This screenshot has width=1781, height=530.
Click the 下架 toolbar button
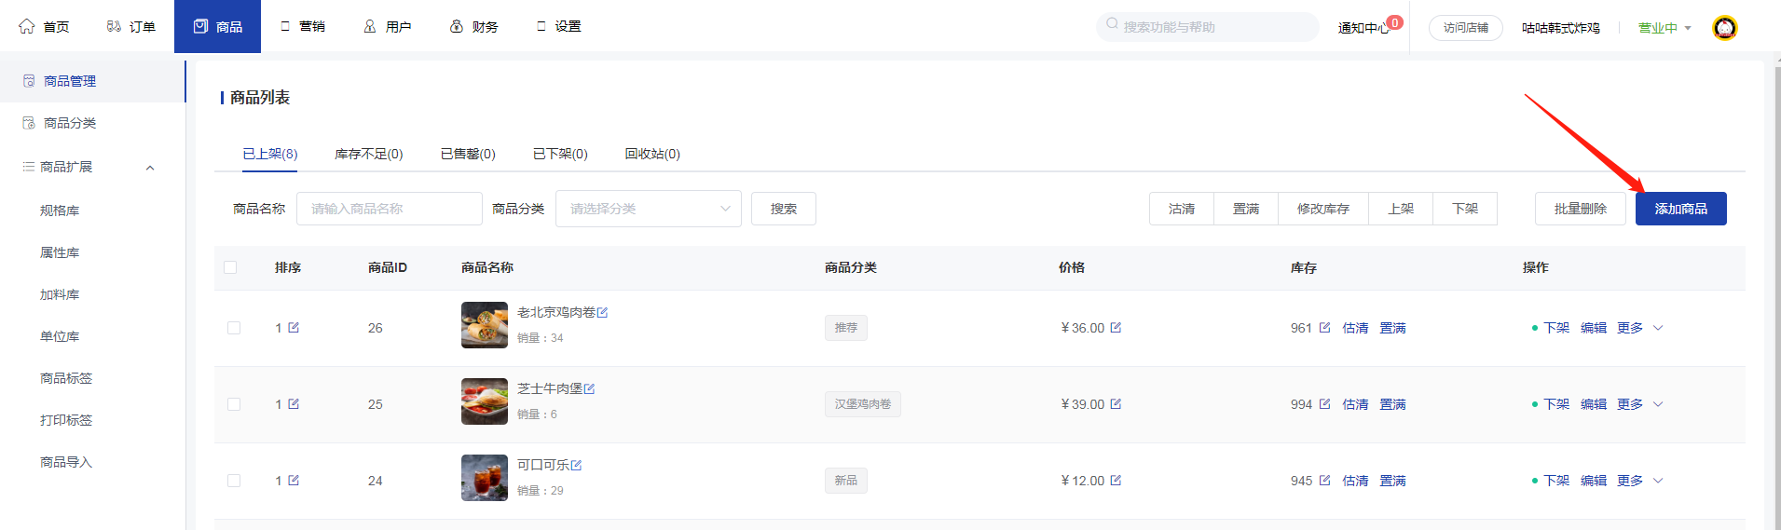click(x=1465, y=209)
